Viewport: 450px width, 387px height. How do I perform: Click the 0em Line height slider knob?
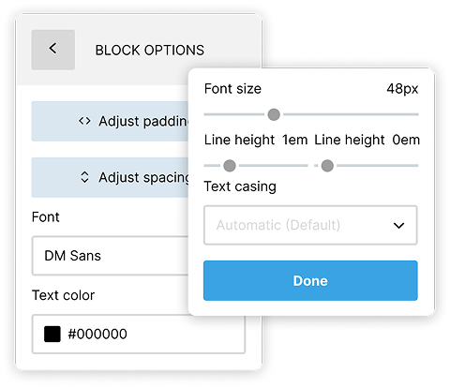[327, 166]
